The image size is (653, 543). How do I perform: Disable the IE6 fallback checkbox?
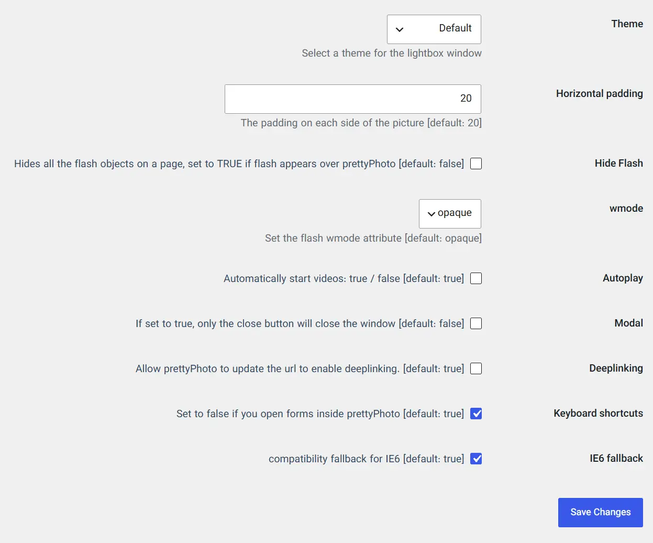(476, 459)
